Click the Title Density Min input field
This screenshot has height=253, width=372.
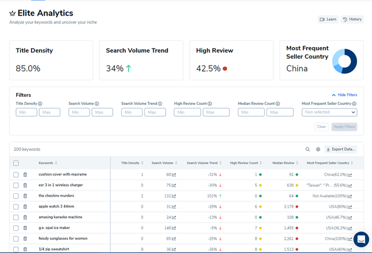(x=26, y=112)
